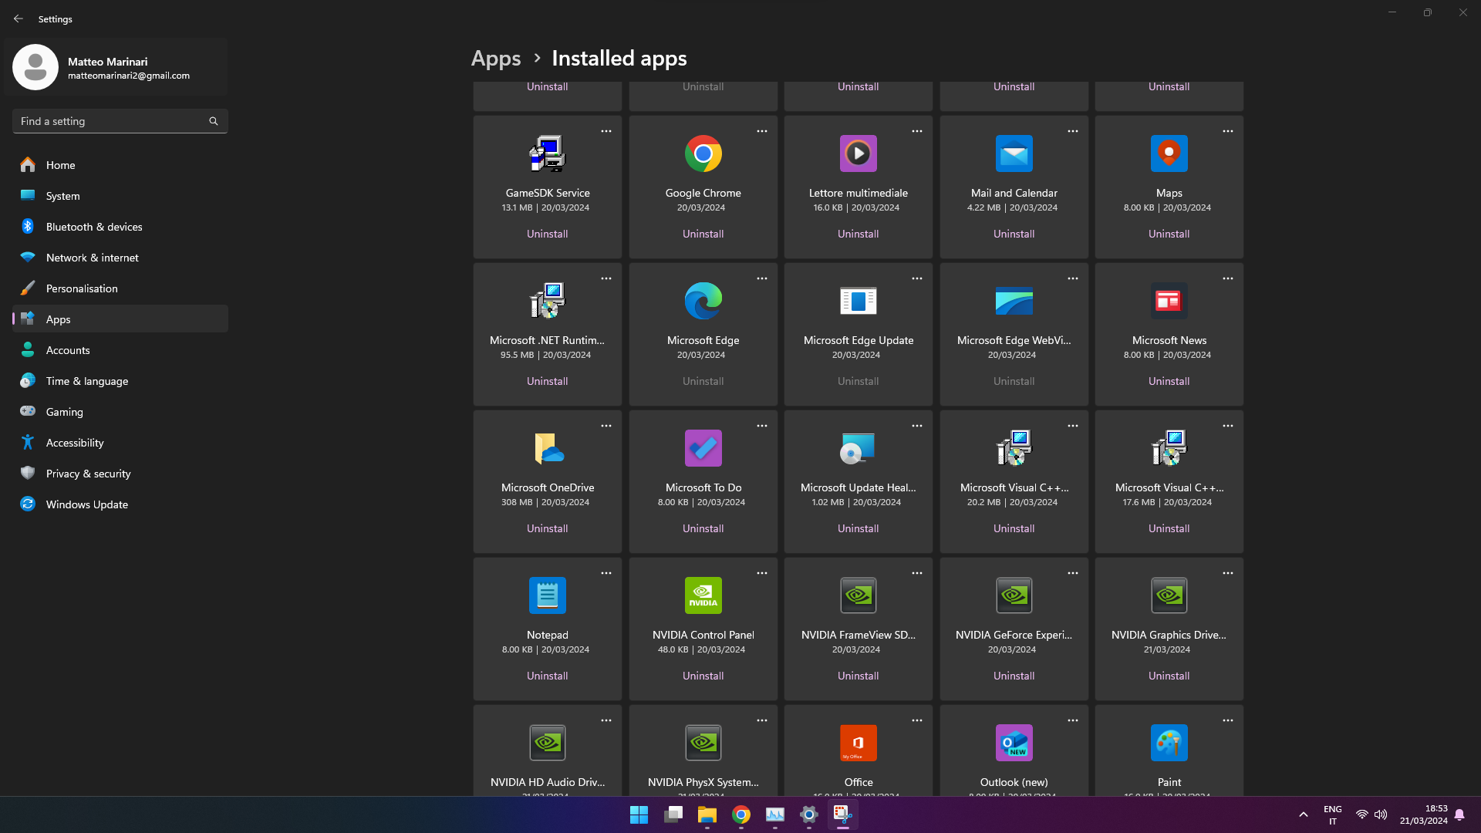Open Network & internet settings
Viewport: 1481px width, 833px height.
tap(120, 258)
